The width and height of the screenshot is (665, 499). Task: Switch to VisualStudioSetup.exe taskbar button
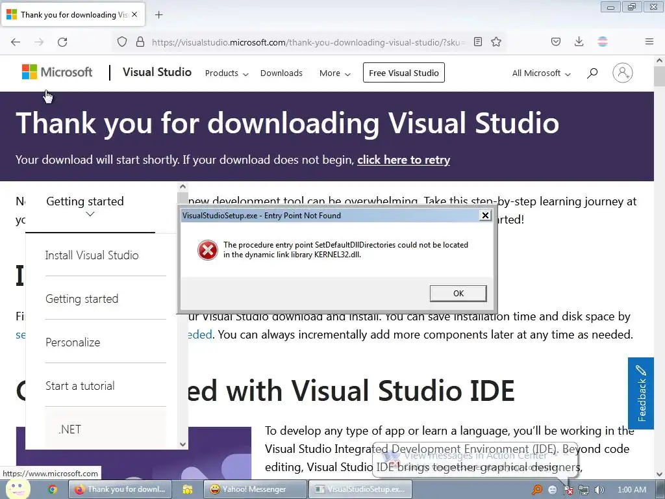pyautogui.click(x=360, y=489)
